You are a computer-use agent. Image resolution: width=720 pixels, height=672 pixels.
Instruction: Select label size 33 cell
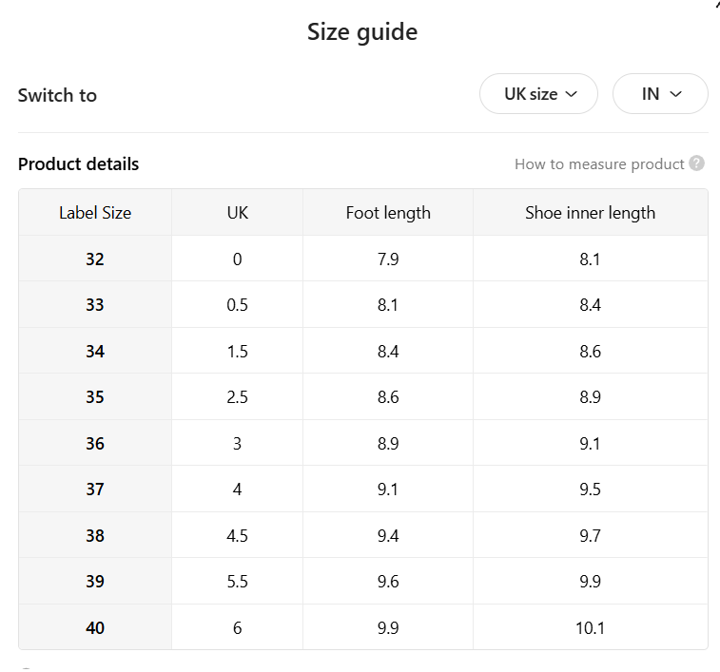(x=95, y=304)
